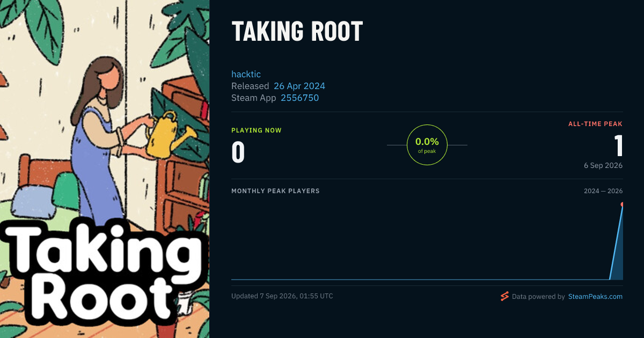Screen dimensions: 644x338
Task: Click the hacktic developer link
Action: tap(246, 74)
